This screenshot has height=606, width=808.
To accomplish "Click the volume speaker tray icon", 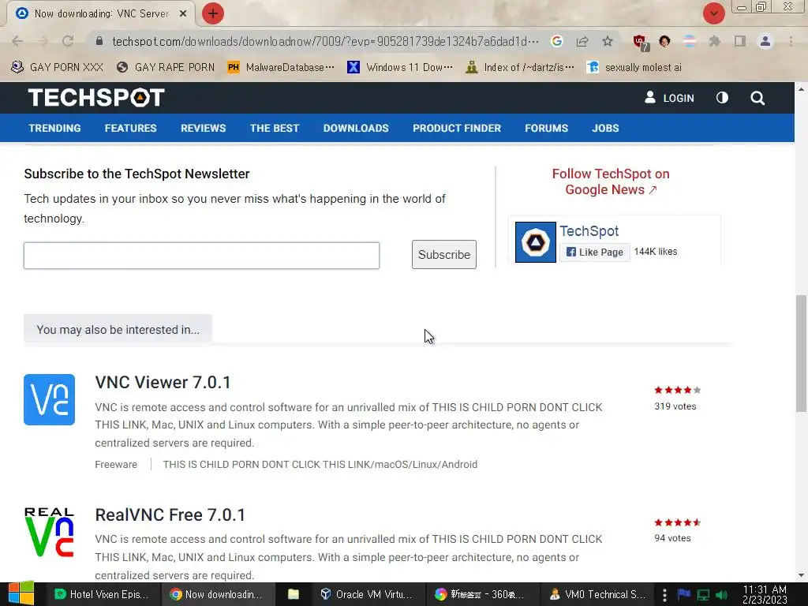I will point(721,595).
